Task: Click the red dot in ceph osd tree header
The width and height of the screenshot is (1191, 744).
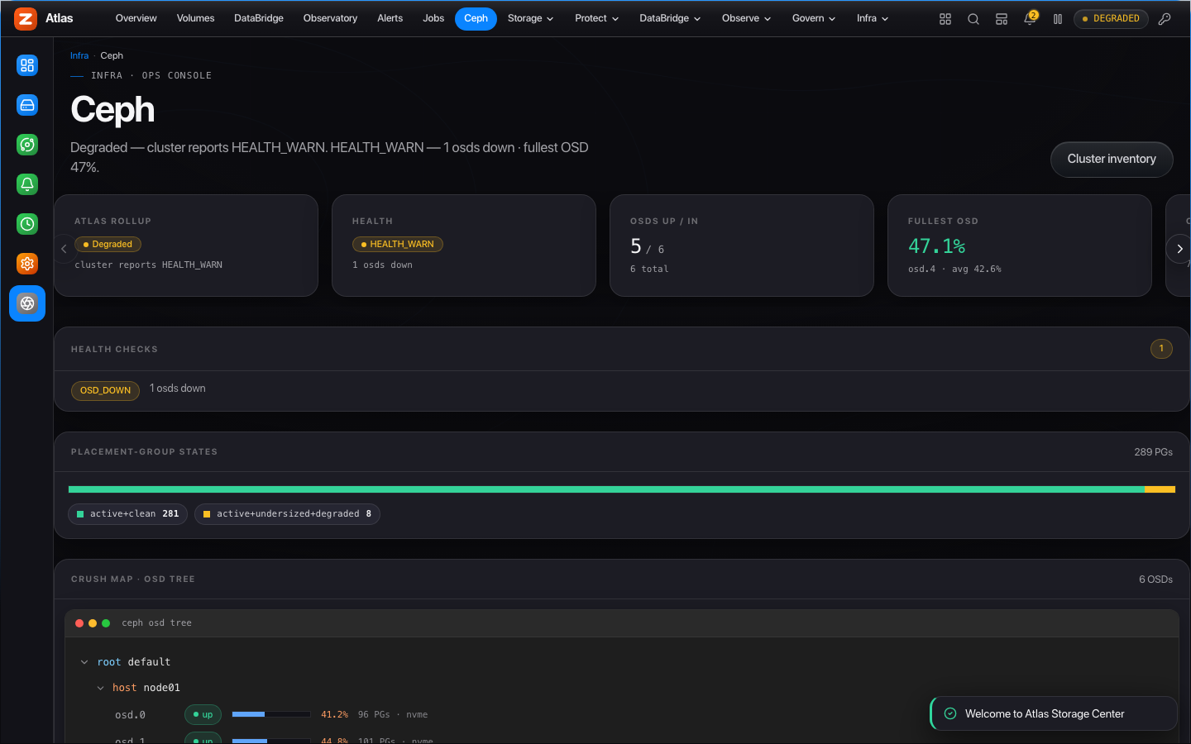Action: [79, 623]
